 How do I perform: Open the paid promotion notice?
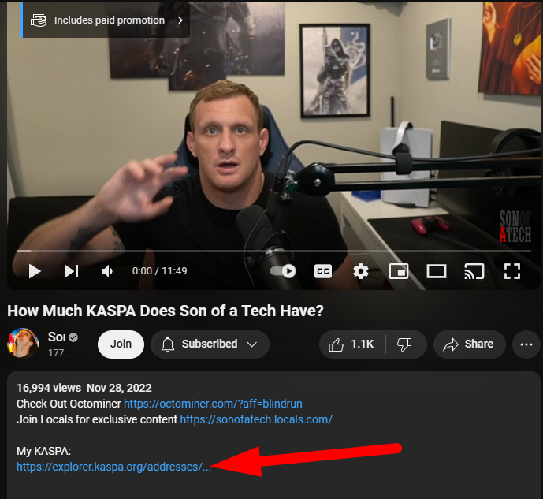coord(105,20)
